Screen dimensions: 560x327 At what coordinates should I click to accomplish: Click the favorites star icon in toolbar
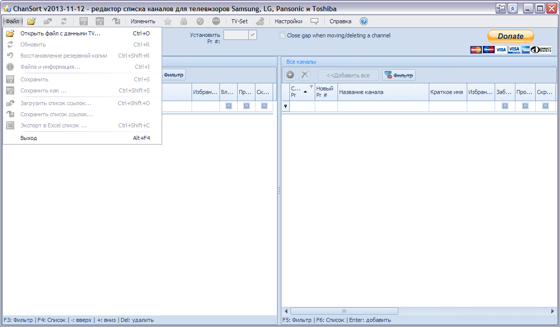168,21
